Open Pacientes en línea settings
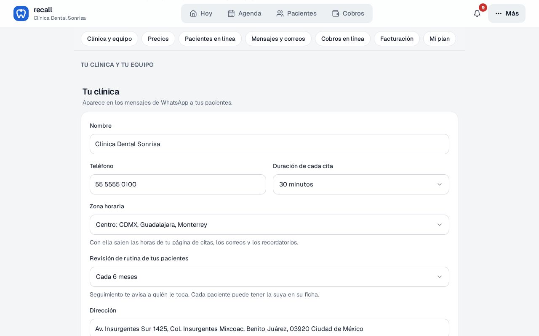 coord(210,39)
